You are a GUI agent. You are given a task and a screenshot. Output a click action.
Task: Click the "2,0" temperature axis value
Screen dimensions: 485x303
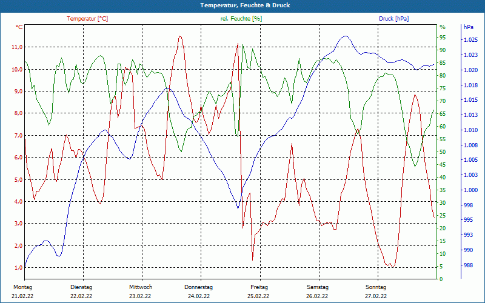point(18,246)
